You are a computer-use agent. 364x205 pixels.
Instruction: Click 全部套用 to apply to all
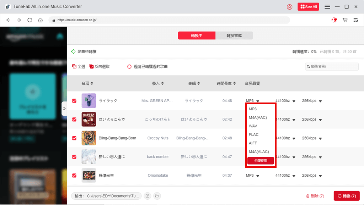pos(261,161)
